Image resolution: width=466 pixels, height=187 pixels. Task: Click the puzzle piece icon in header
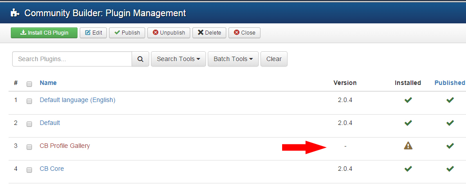[x=15, y=13]
